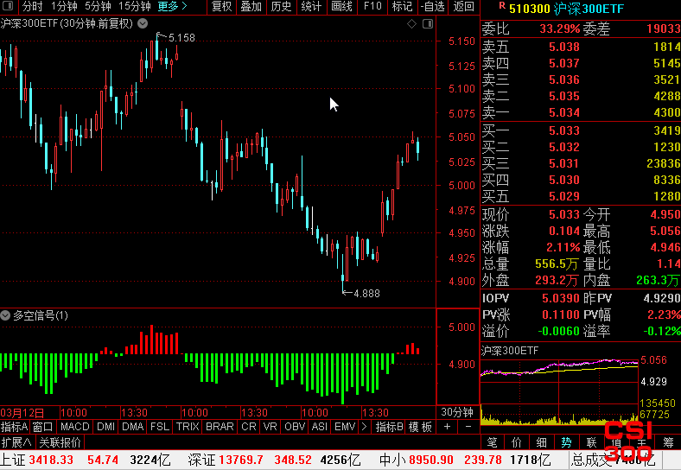Click the 模板 template button
The width and height of the screenshot is (681, 470).
click(420, 427)
